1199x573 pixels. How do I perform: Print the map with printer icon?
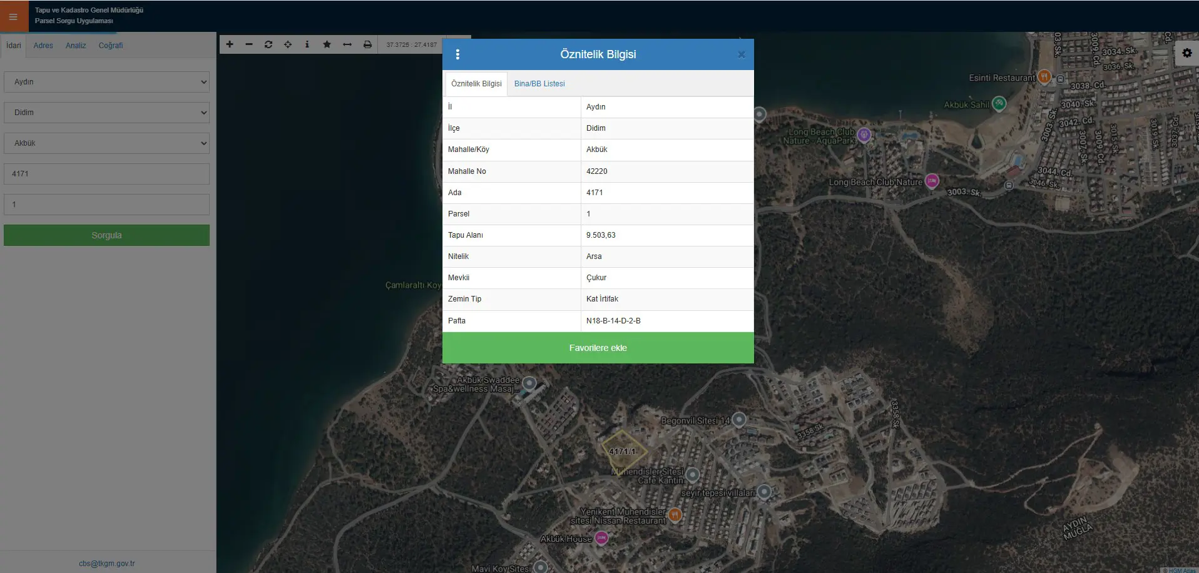tap(367, 44)
